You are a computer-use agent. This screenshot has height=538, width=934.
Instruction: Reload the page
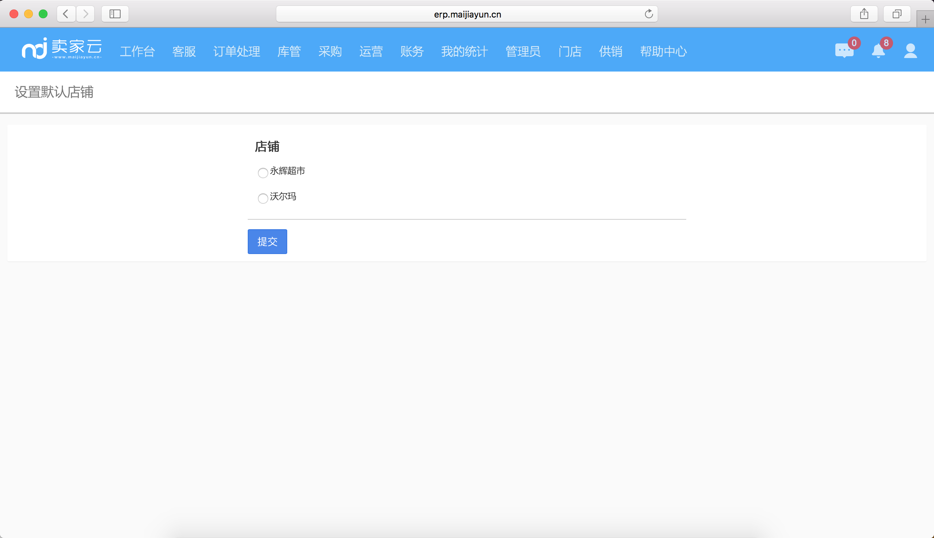pyautogui.click(x=649, y=14)
